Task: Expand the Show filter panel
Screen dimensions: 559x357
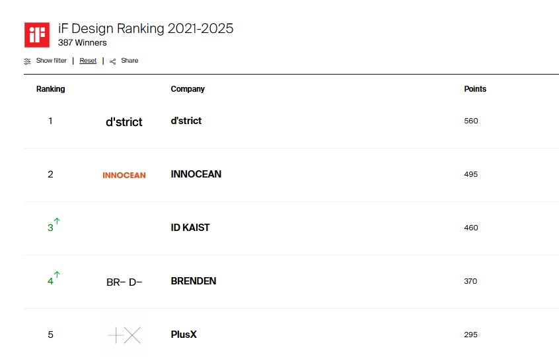Action: pyautogui.click(x=51, y=61)
